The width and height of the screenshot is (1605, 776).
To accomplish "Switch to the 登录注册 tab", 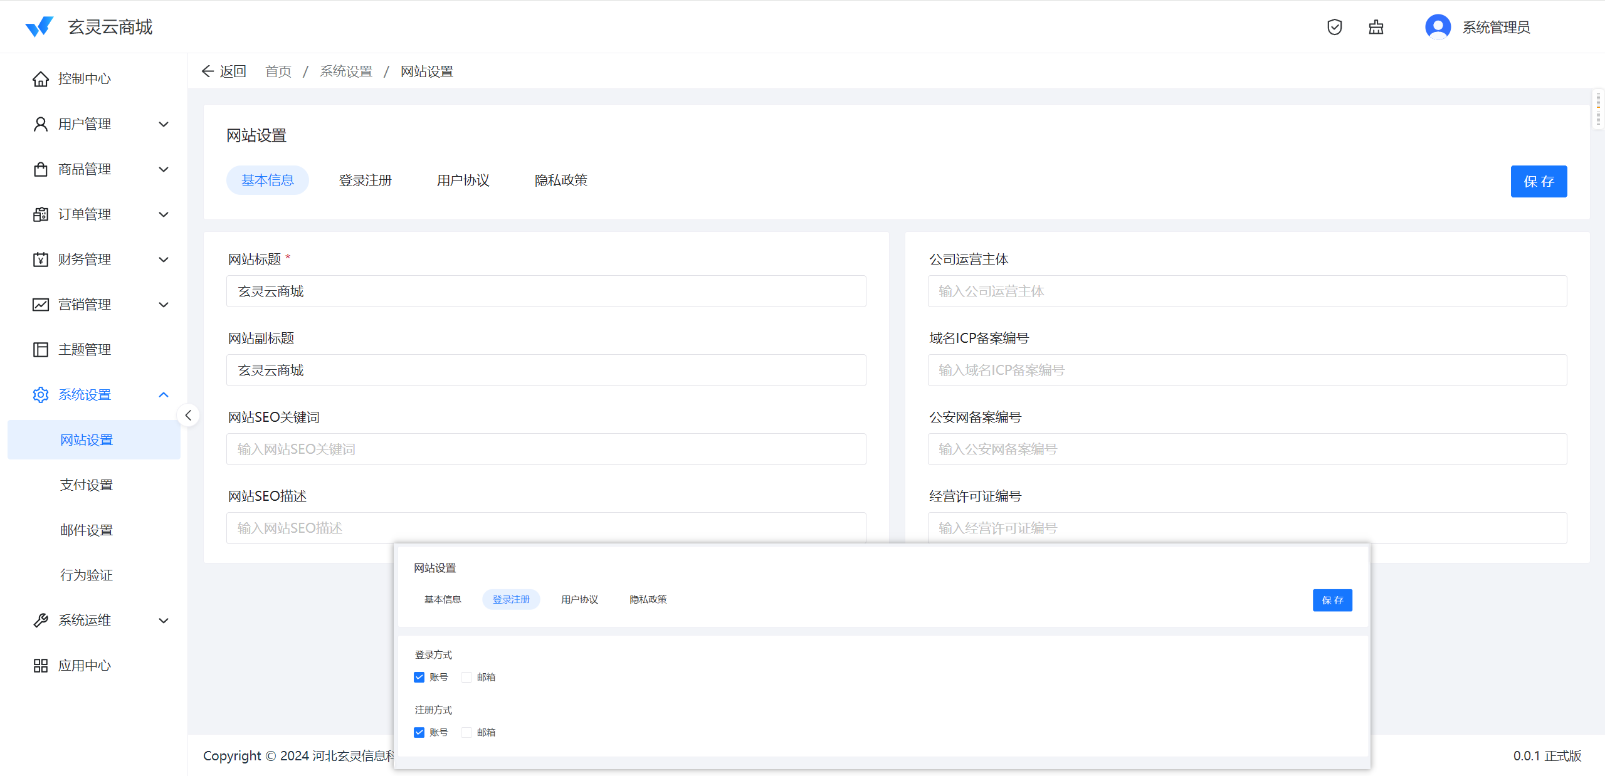I will 365,181.
